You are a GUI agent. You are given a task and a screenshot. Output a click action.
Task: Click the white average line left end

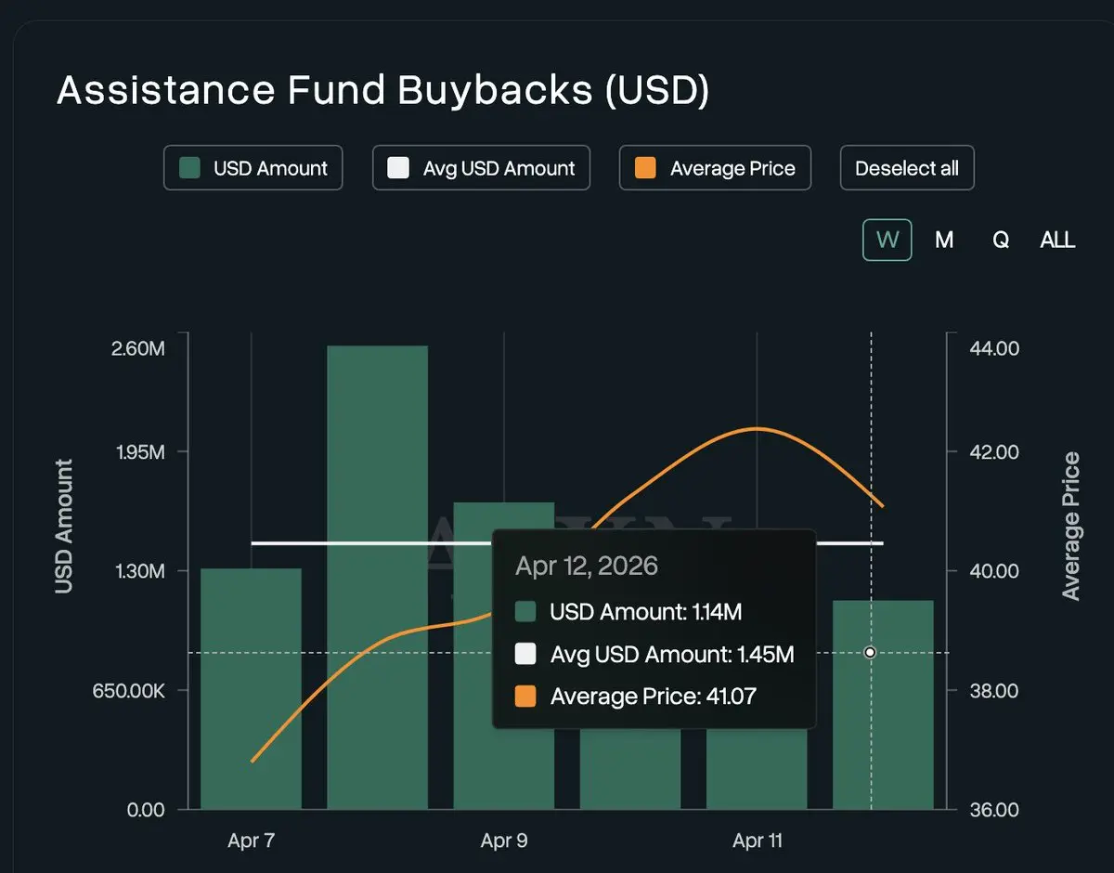point(254,542)
